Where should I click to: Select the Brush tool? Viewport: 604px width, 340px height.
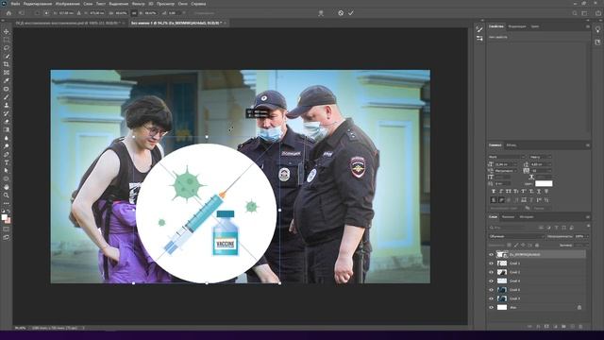point(7,97)
